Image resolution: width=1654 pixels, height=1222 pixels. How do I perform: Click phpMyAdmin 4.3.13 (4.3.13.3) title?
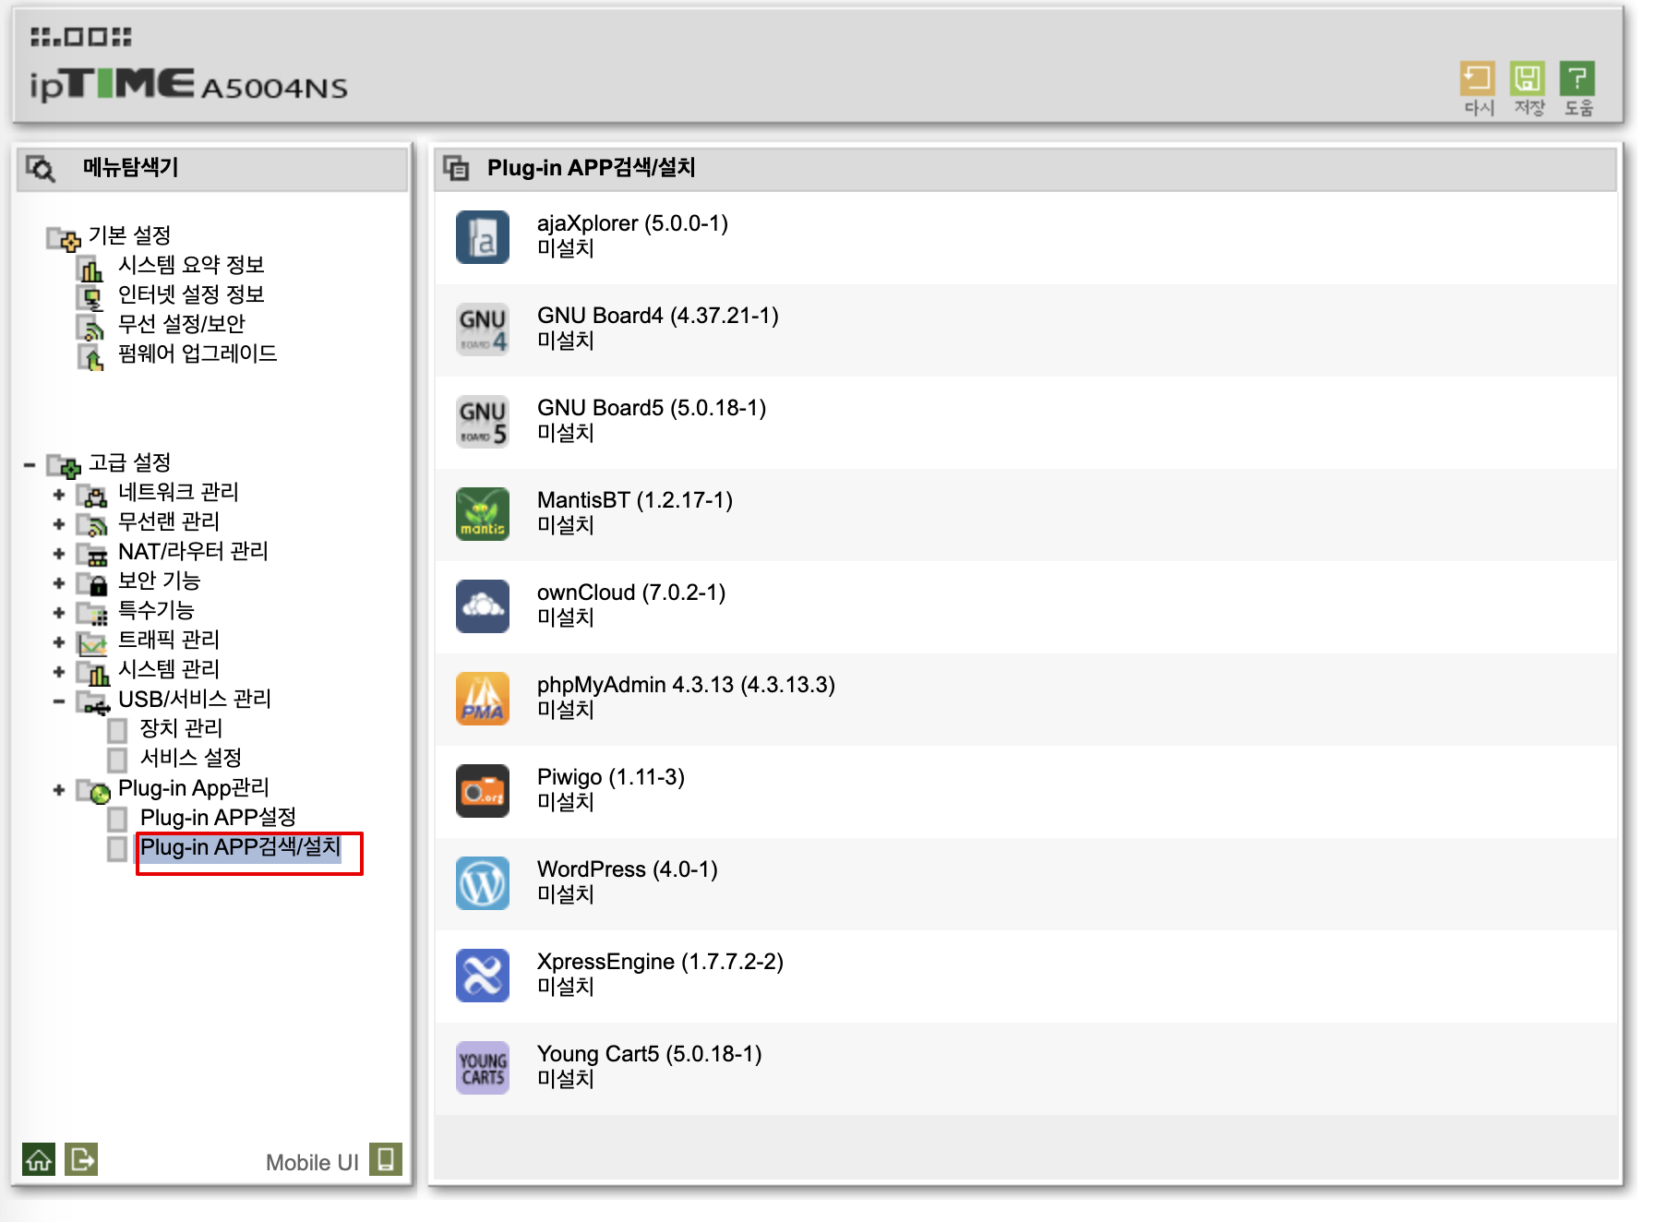point(686,685)
